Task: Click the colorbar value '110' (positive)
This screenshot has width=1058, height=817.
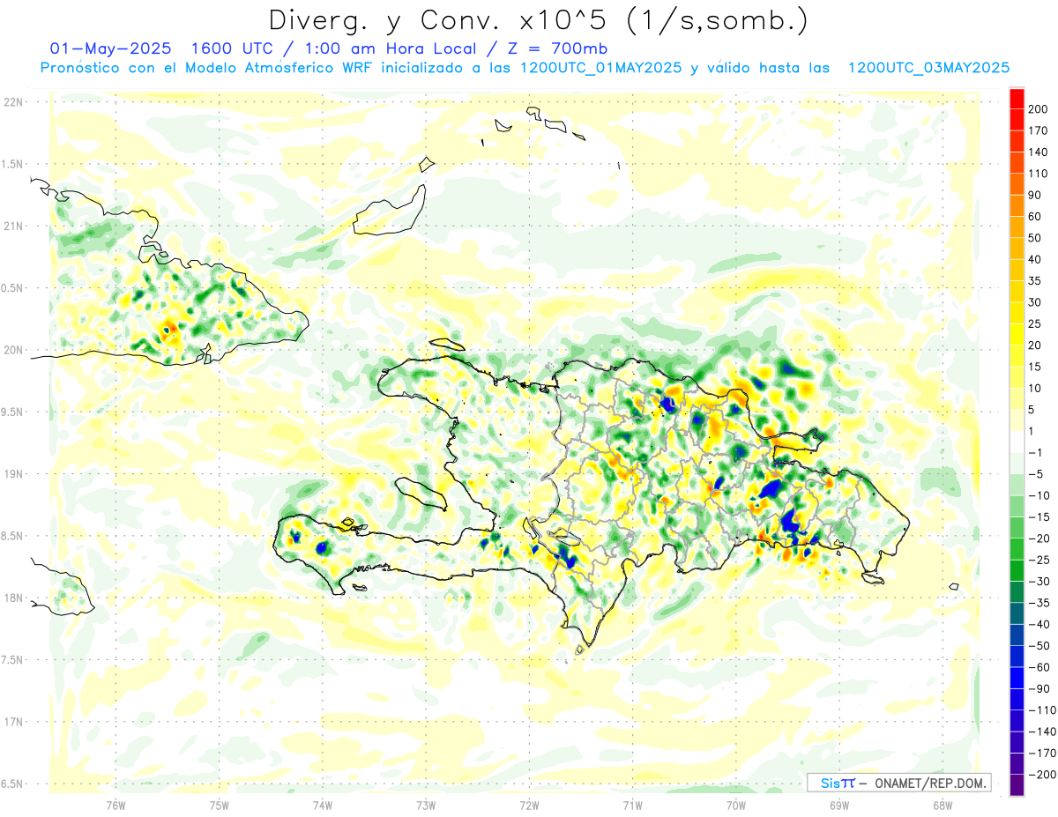Action: [x=1039, y=174]
